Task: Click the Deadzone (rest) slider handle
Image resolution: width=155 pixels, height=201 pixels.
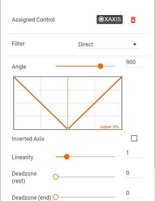Action: coord(56,177)
